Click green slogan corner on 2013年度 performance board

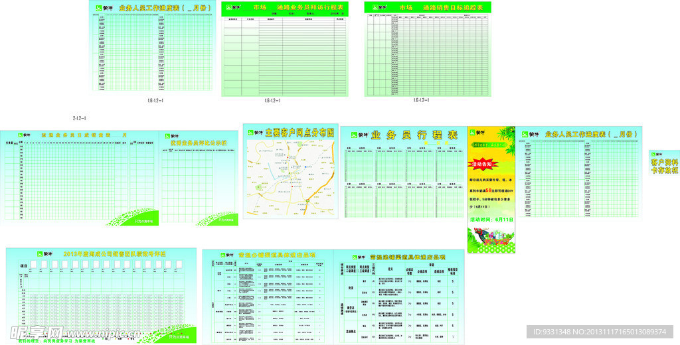click(169, 333)
